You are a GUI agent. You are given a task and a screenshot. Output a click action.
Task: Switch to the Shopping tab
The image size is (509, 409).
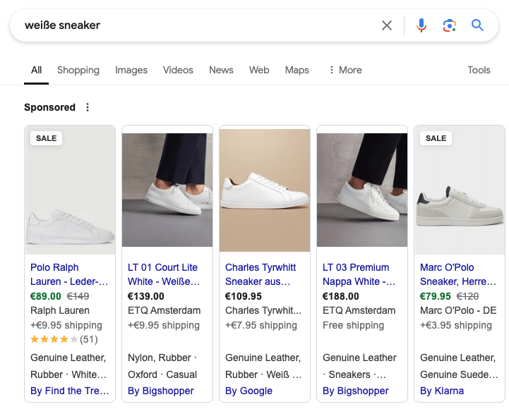tap(78, 70)
